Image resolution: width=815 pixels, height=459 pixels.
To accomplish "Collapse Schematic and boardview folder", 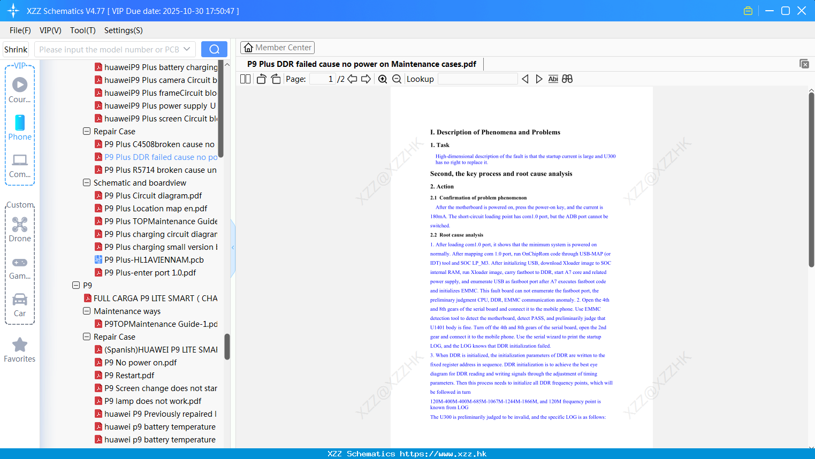I will (87, 182).
